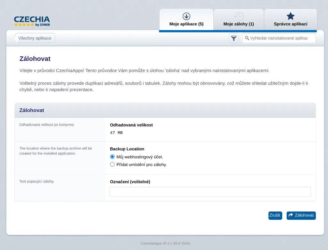The width and height of the screenshot is (328, 250).
Task: Click the large Zálohovat page heading
Action: [35, 59]
